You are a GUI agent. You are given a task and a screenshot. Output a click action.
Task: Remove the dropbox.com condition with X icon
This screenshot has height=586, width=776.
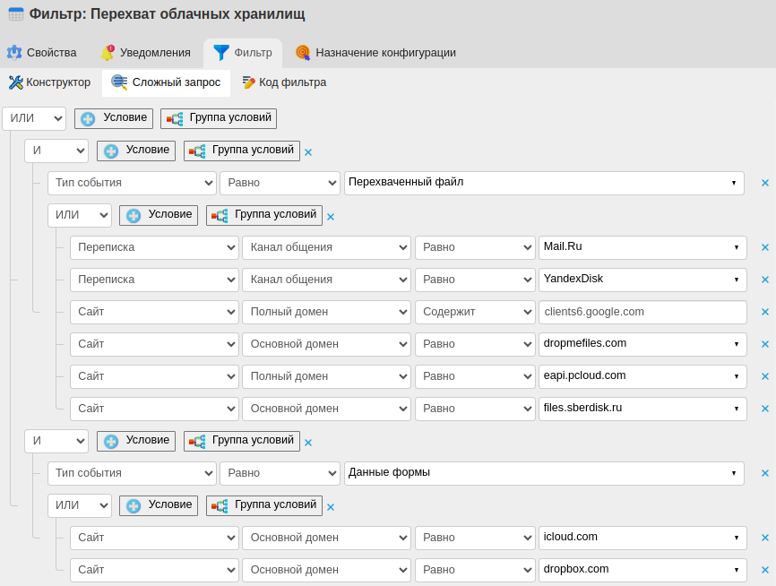[x=764, y=571]
